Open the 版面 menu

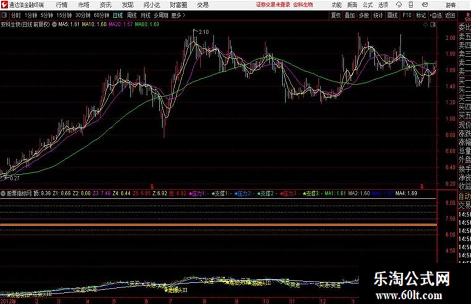point(352,5)
